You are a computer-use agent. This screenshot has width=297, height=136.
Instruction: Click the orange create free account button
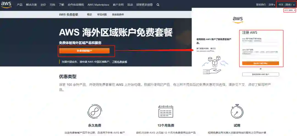(84, 51)
